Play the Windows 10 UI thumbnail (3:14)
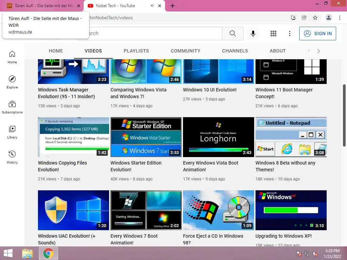Screen dimensions: 347x260 point(219,71)
